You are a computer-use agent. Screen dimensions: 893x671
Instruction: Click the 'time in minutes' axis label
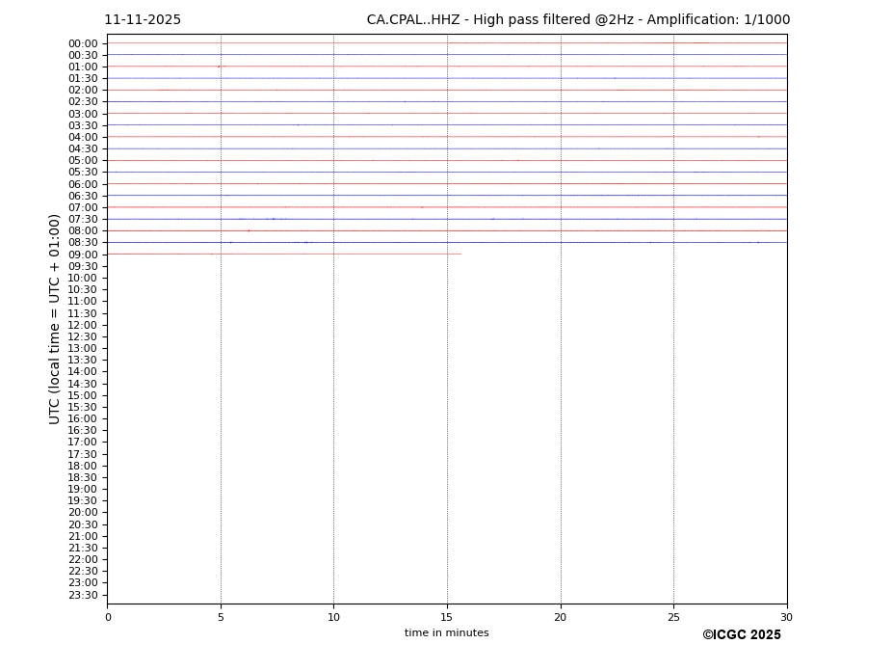[x=446, y=633]
